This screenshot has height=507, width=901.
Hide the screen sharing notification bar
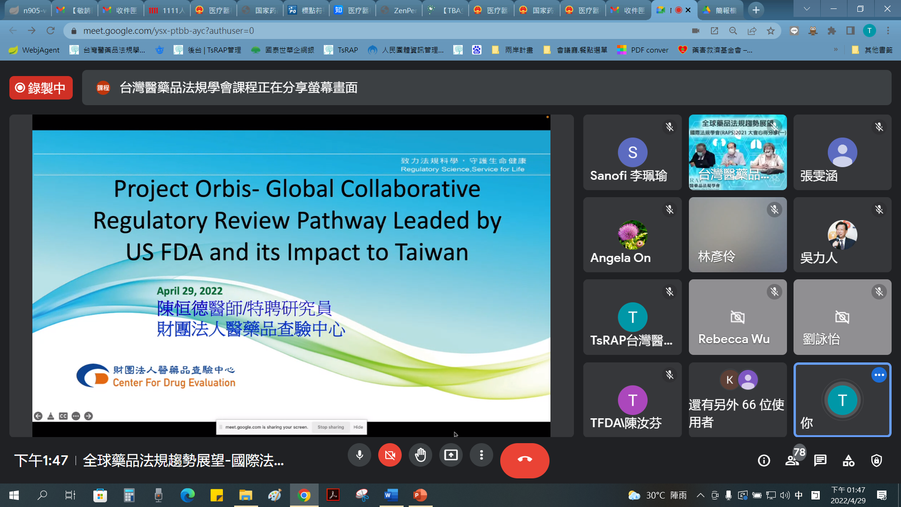tap(358, 427)
